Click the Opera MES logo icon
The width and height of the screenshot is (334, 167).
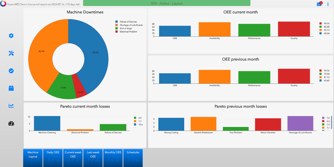click(x=3, y=4)
